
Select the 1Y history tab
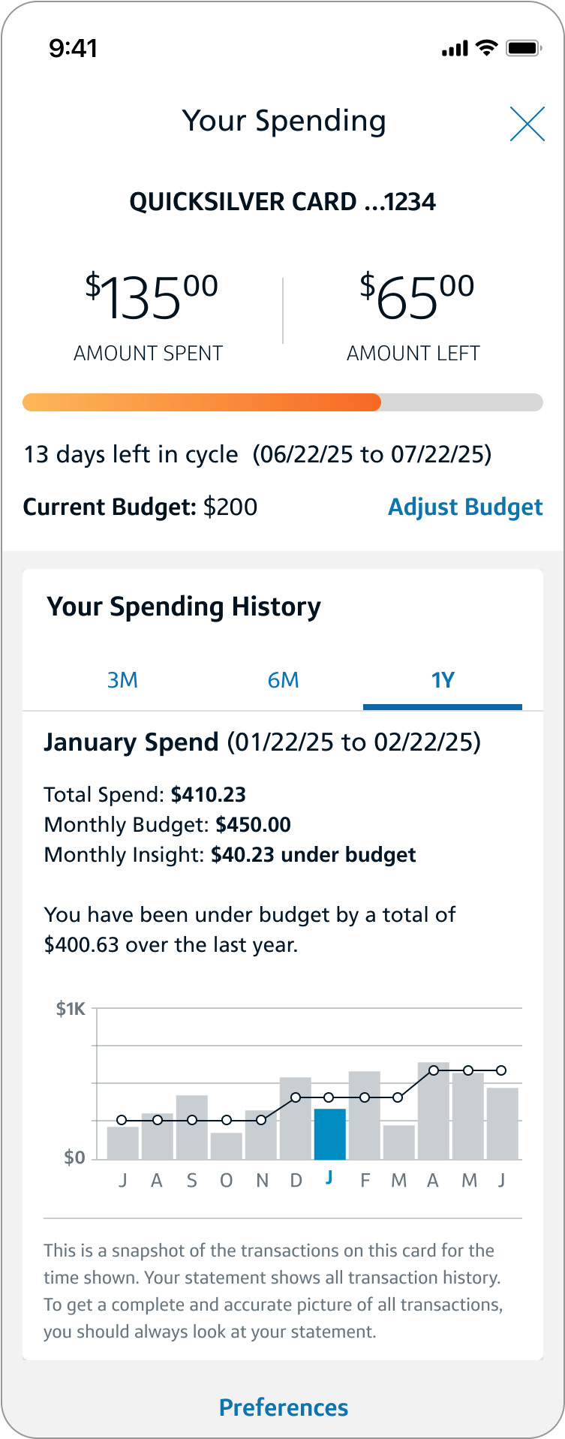click(443, 680)
